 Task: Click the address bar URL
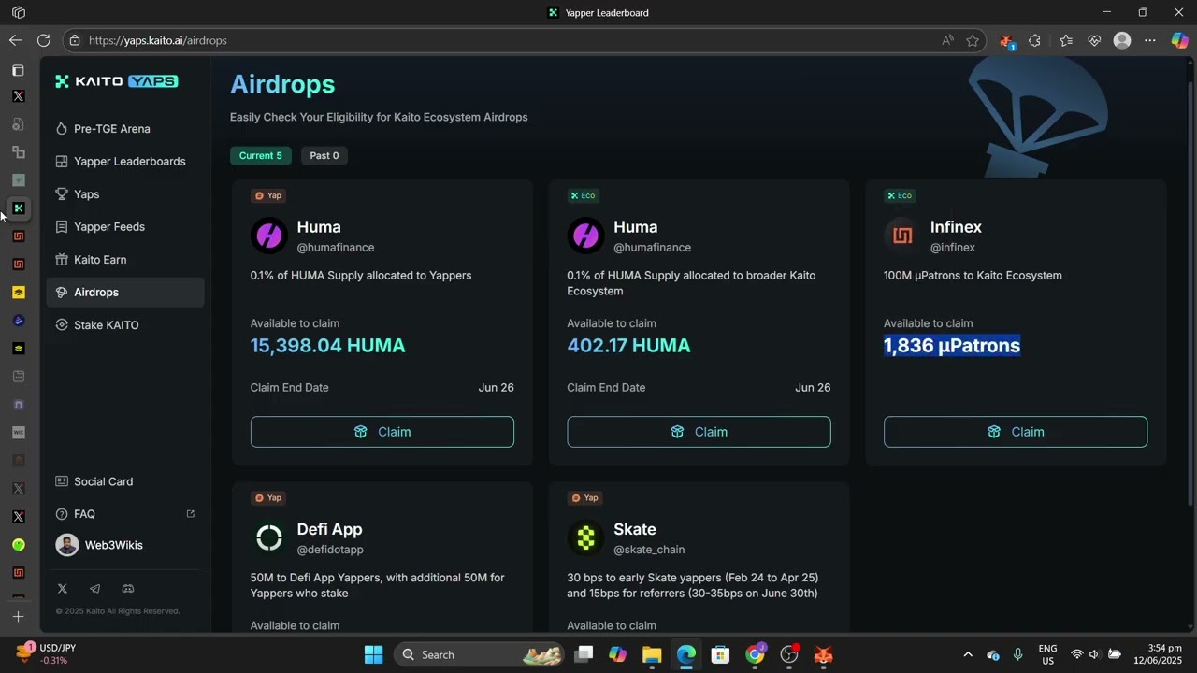click(158, 40)
